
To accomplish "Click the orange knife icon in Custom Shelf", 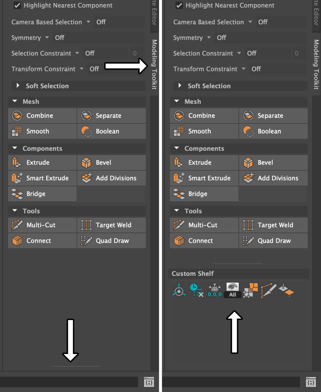I will [x=269, y=290].
